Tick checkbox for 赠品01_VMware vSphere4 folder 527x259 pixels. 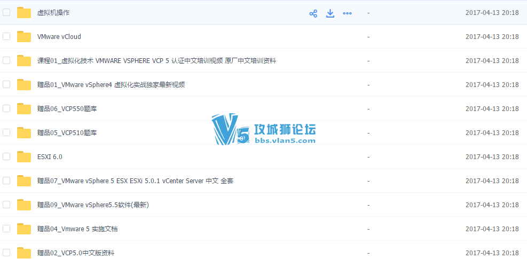tap(6, 84)
